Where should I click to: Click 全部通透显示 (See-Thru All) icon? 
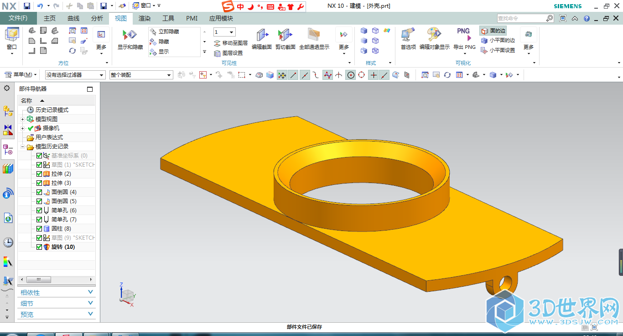click(x=314, y=35)
